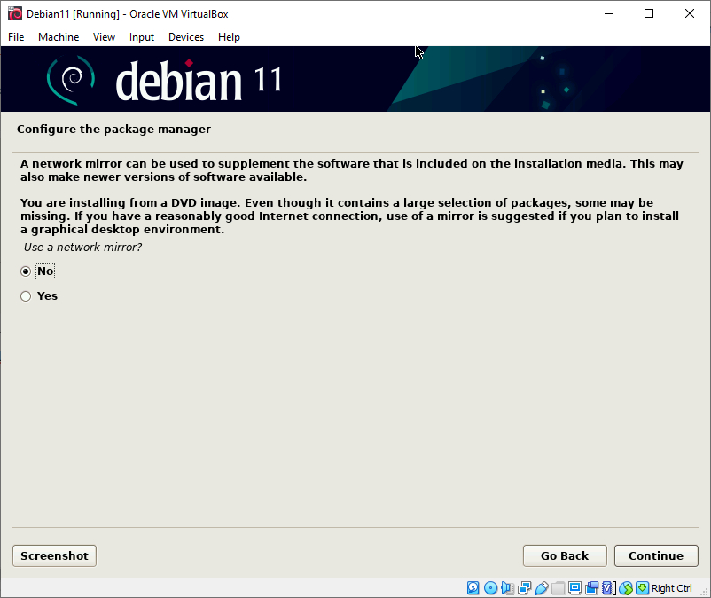711x598 pixels.
Task: Open the View menu
Action: click(x=104, y=37)
